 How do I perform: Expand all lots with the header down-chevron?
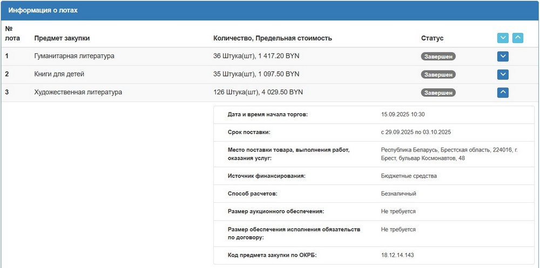(503, 38)
